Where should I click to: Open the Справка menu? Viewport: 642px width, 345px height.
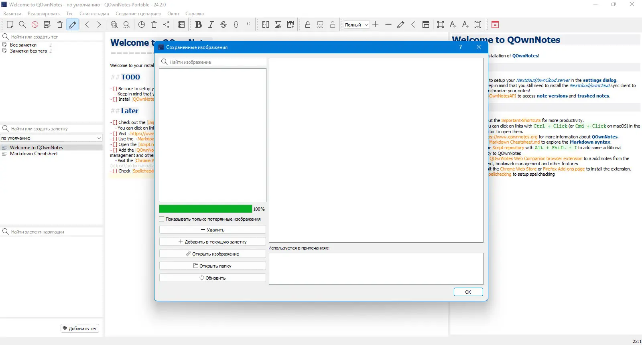(195, 14)
